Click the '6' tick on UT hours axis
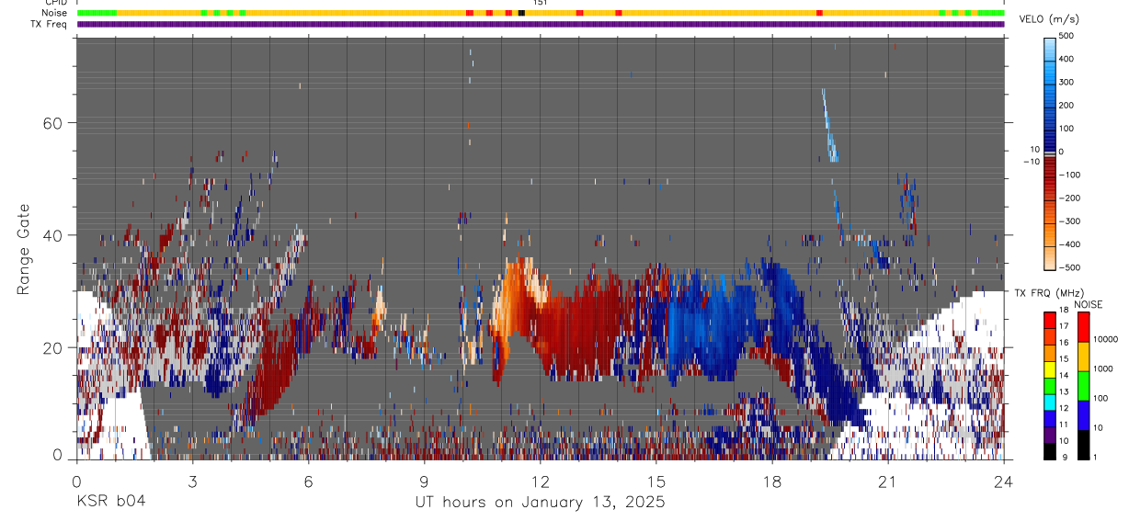Viewport: 1129px width, 521px height. pyautogui.click(x=309, y=481)
